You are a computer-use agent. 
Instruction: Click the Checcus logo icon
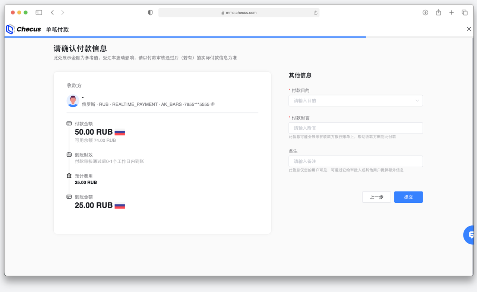coord(10,29)
